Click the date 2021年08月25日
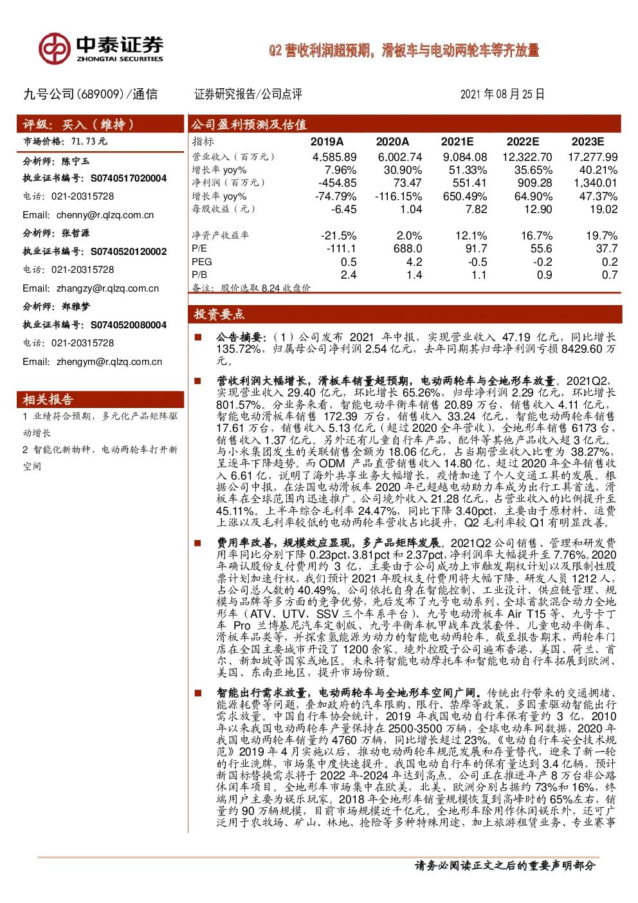Image resolution: width=638 pixels, height=903 pixels. pyautogui.click(x=502, y=94)
